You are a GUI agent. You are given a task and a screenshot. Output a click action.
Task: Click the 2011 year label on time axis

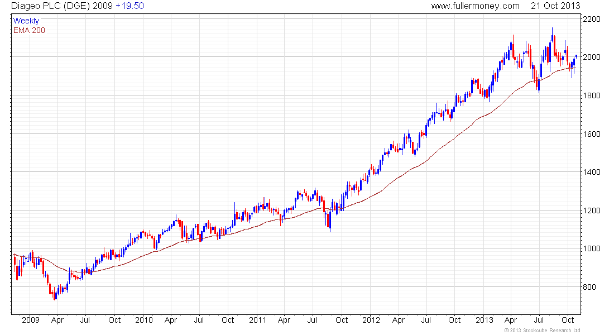coord(258,320)
